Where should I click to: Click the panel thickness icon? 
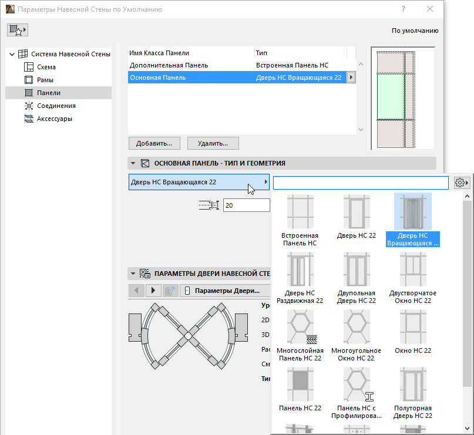pyautogui.click(x=209, y=205)
